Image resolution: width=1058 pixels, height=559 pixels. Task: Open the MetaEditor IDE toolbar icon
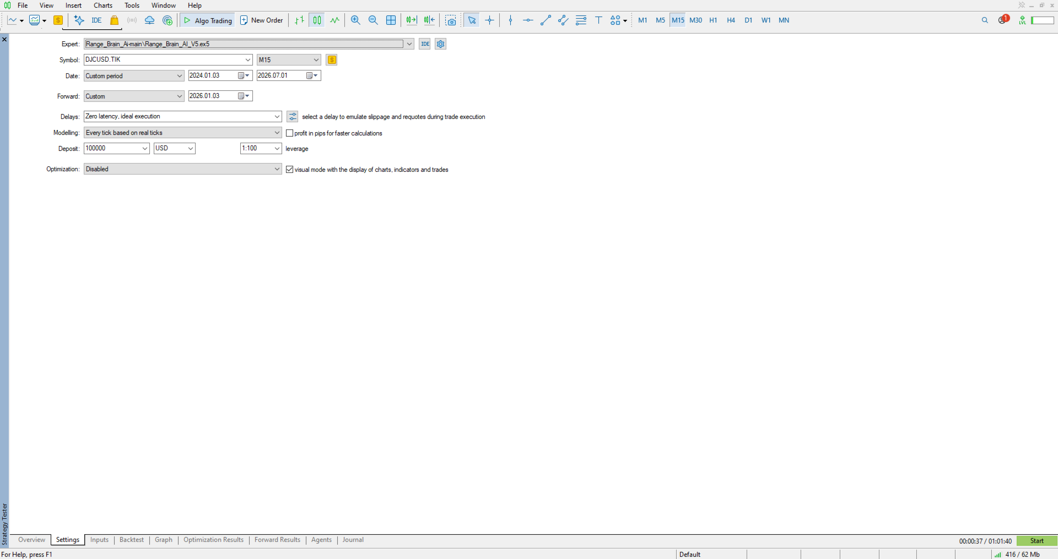(x=96, y=20)
